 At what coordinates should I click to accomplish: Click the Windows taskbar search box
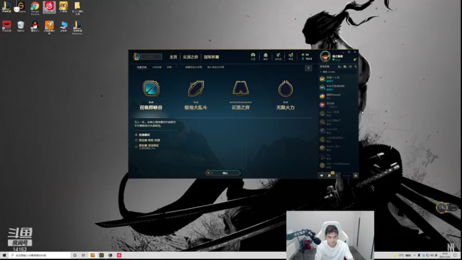point(39,255)
